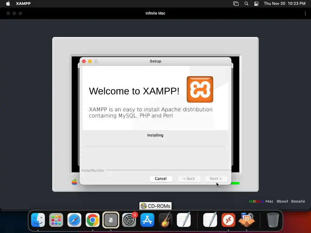The height and width of the screenshot is (233, 311).
Task: Open the Trash in the dock
Action: point(273,220)
